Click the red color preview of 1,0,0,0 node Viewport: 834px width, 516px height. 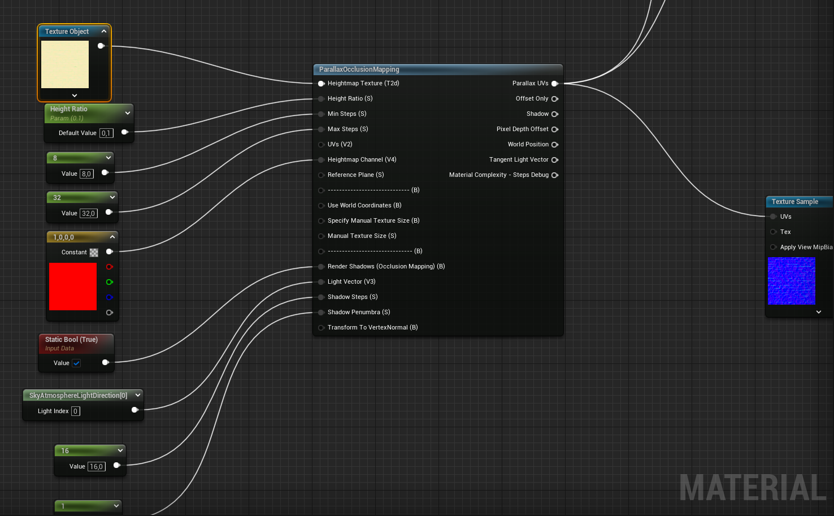pos(73,287)
